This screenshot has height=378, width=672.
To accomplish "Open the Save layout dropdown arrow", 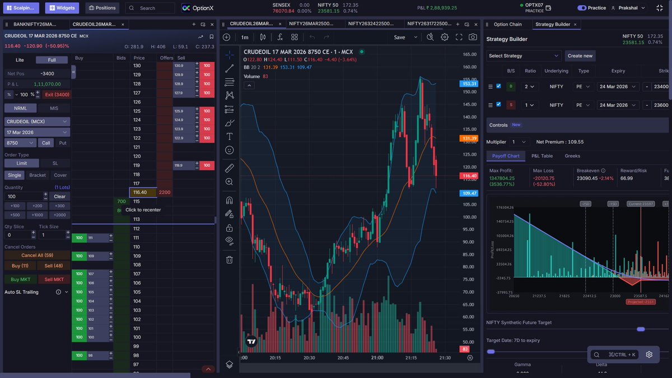I will pyautogui.click(x=416, y=37).
